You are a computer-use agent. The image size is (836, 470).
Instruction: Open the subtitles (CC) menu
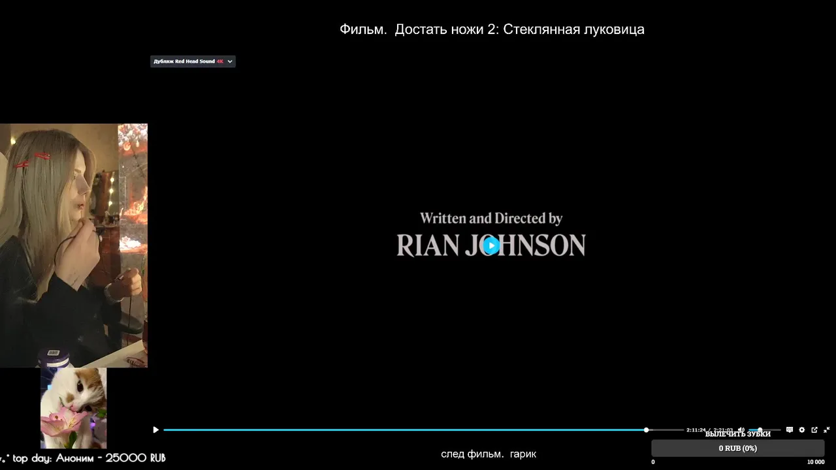[x=790, y=430]
